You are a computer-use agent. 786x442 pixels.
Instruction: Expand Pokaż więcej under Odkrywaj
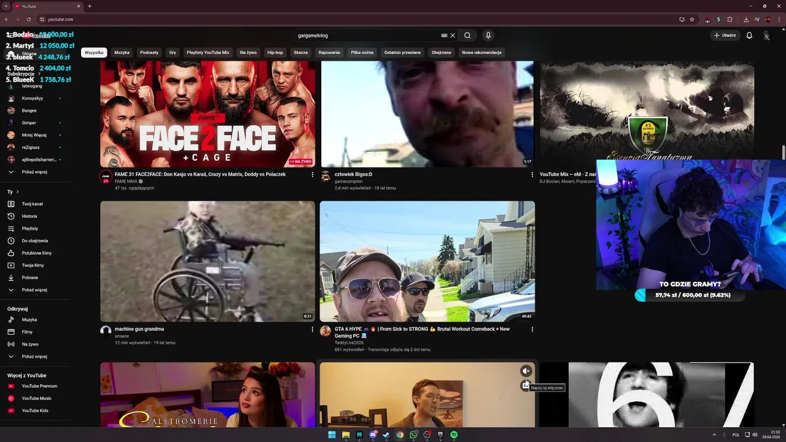click(34, 357)
